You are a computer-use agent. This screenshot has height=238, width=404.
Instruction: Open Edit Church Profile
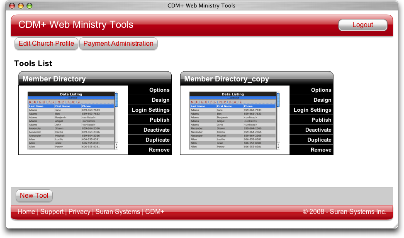46,44
